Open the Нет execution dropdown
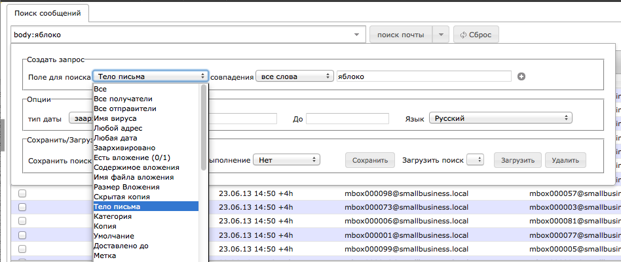The height and width of the screenshot is (262, 621). coord(286,160)
